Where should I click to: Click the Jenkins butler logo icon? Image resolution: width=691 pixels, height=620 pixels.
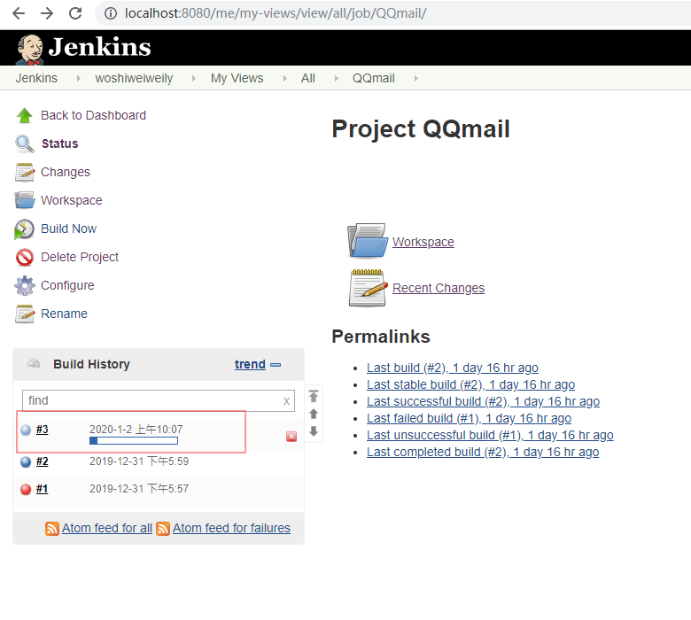click(30, 49)
